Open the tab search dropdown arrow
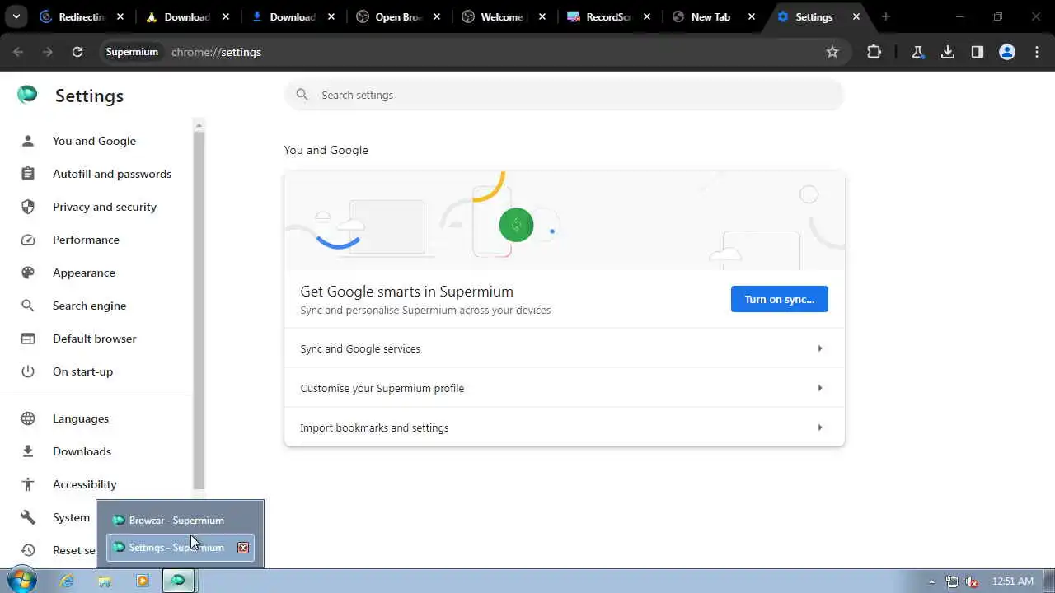 (16, 16)
